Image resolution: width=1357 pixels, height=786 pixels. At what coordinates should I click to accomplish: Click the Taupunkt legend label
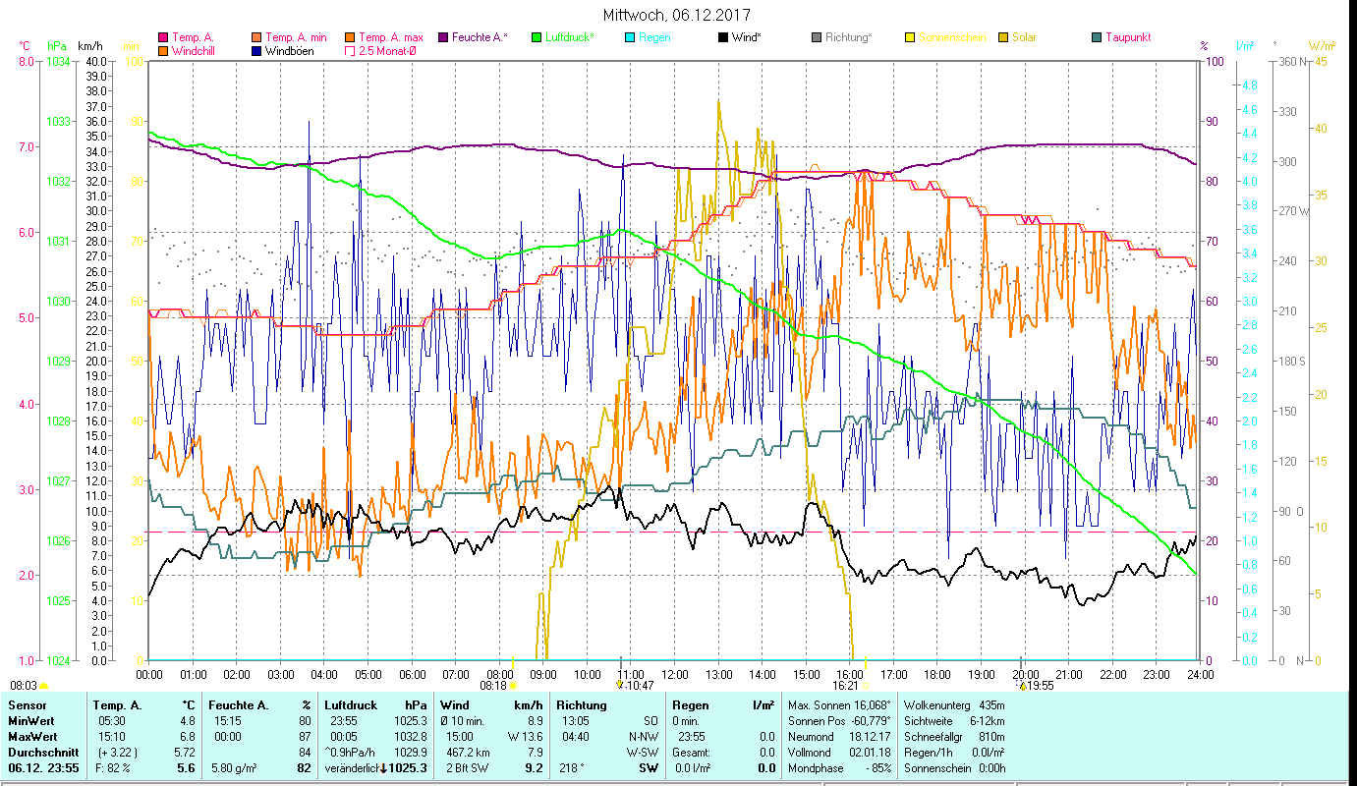tap(1127, 37)
